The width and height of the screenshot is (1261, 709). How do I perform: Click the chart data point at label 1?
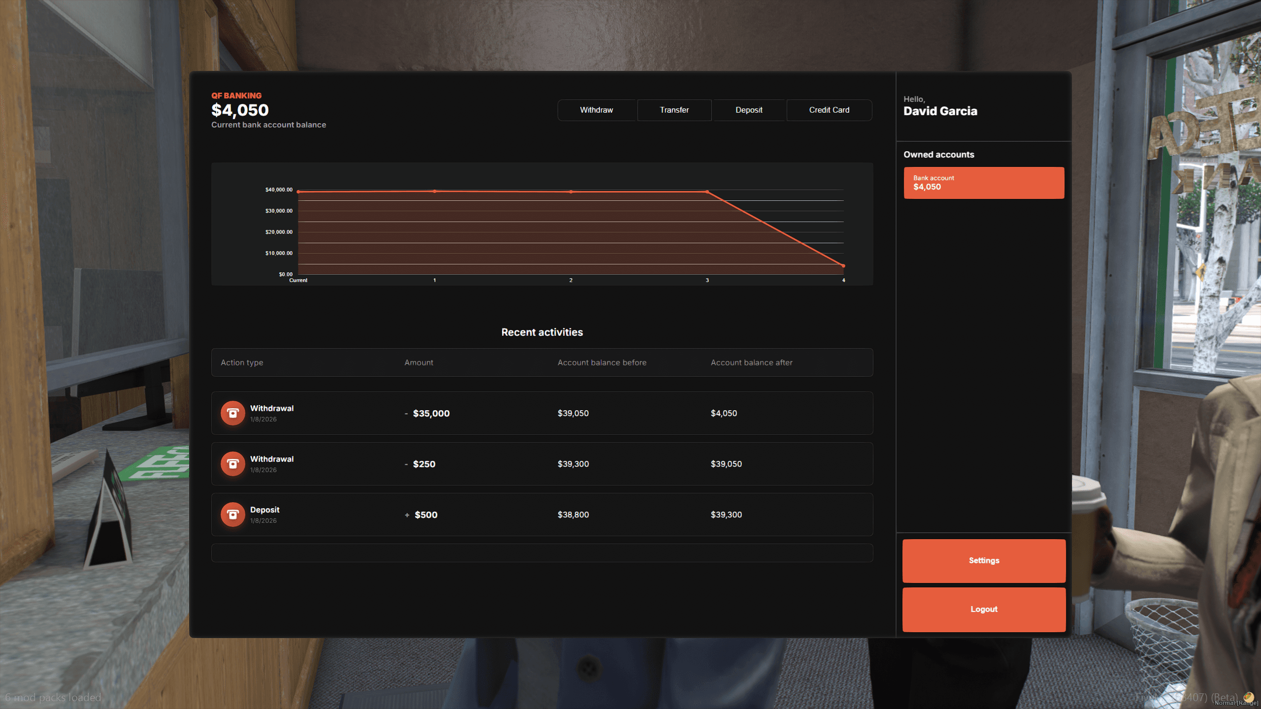coord(434,191)
